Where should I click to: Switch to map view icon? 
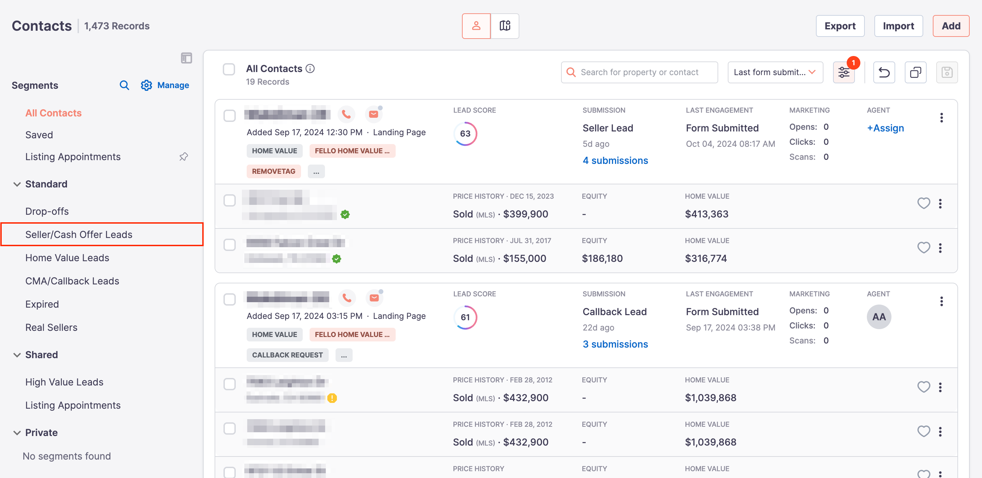505,26
